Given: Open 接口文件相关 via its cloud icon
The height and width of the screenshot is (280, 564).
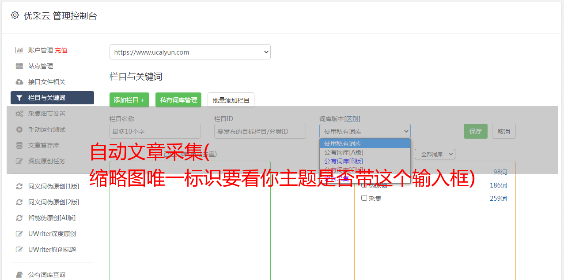Looking at the screenshot, I should [19, 82].
